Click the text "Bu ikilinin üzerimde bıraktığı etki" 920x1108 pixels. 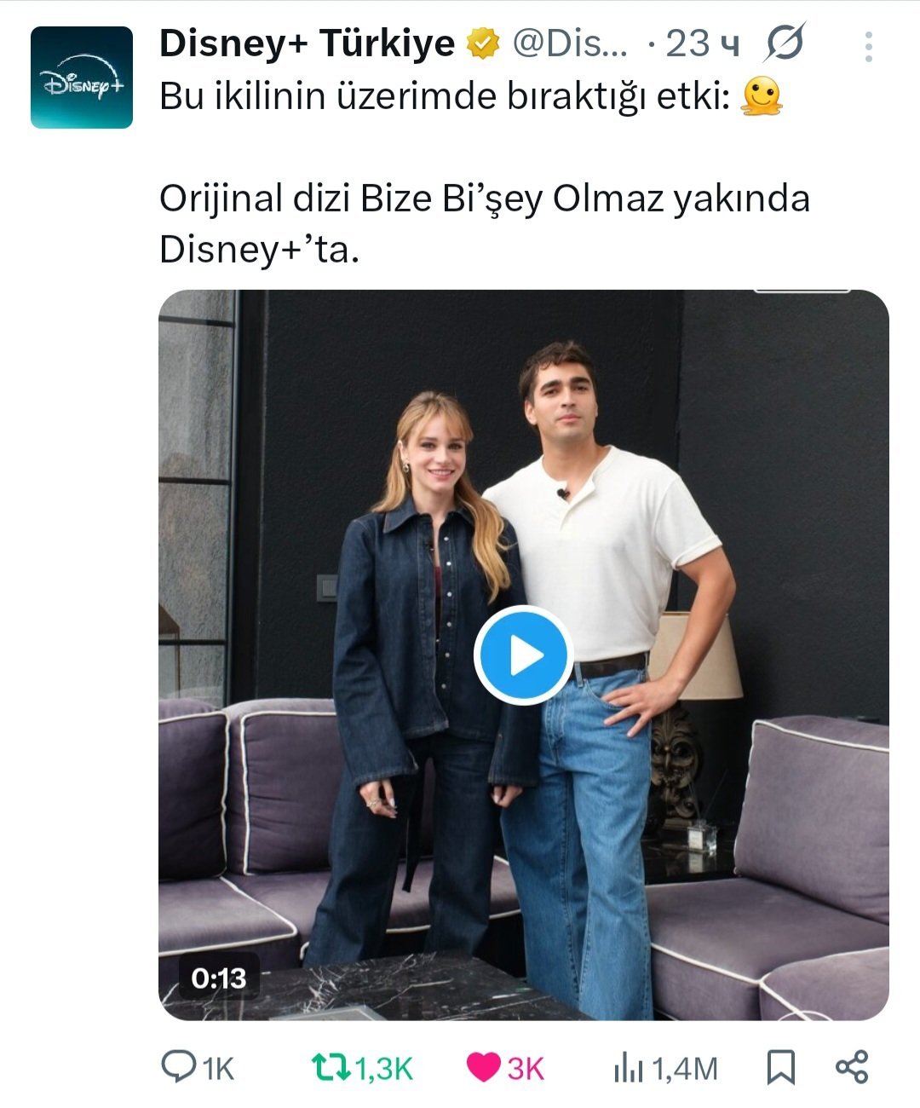pyautogui.click(x=443, y=97)
